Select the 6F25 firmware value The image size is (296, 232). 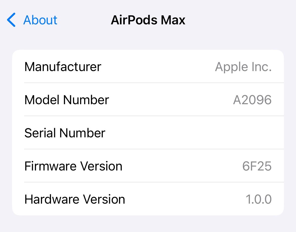click(x=257, y=166)
